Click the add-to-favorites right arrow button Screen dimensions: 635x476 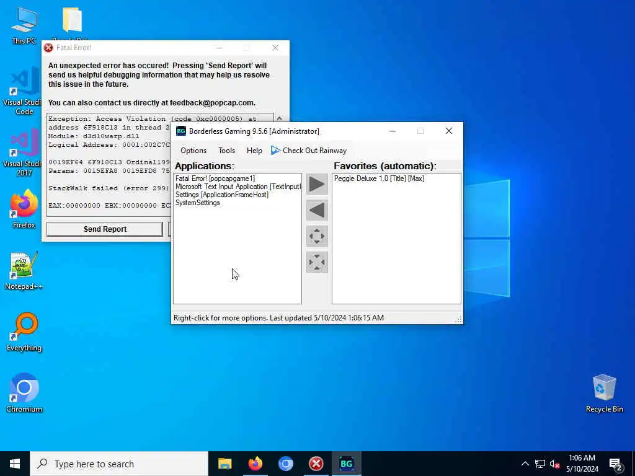317,185
